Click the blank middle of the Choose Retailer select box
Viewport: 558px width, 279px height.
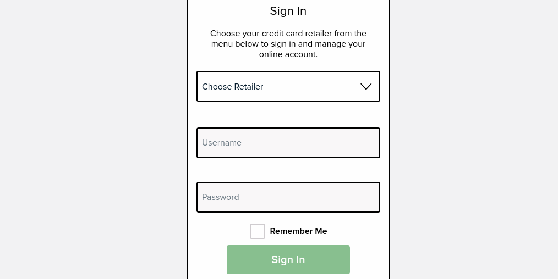click(x=311, y=86)
